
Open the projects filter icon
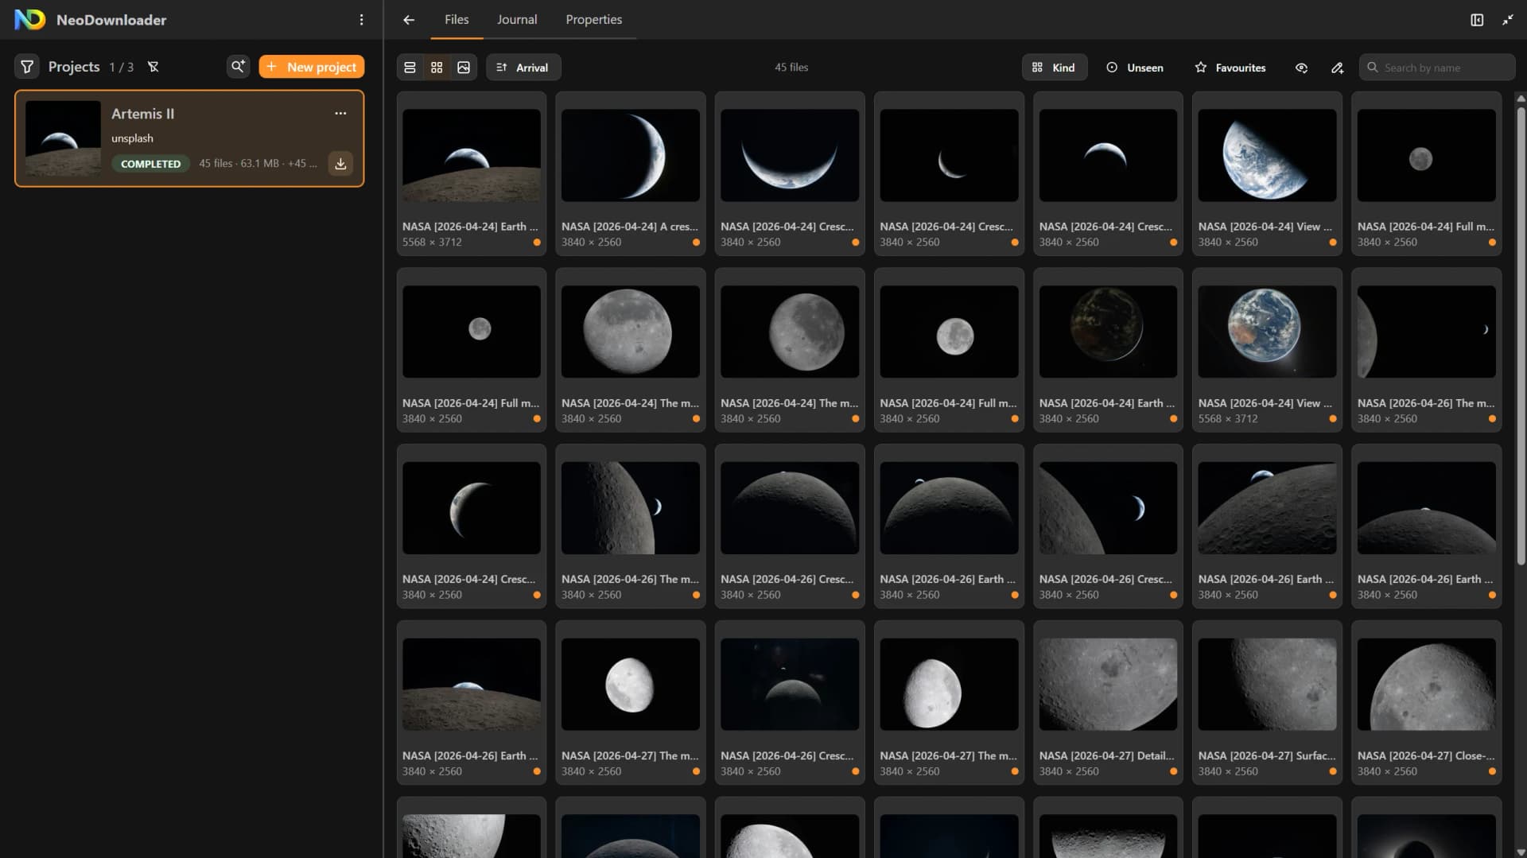[x=27, y=67]
